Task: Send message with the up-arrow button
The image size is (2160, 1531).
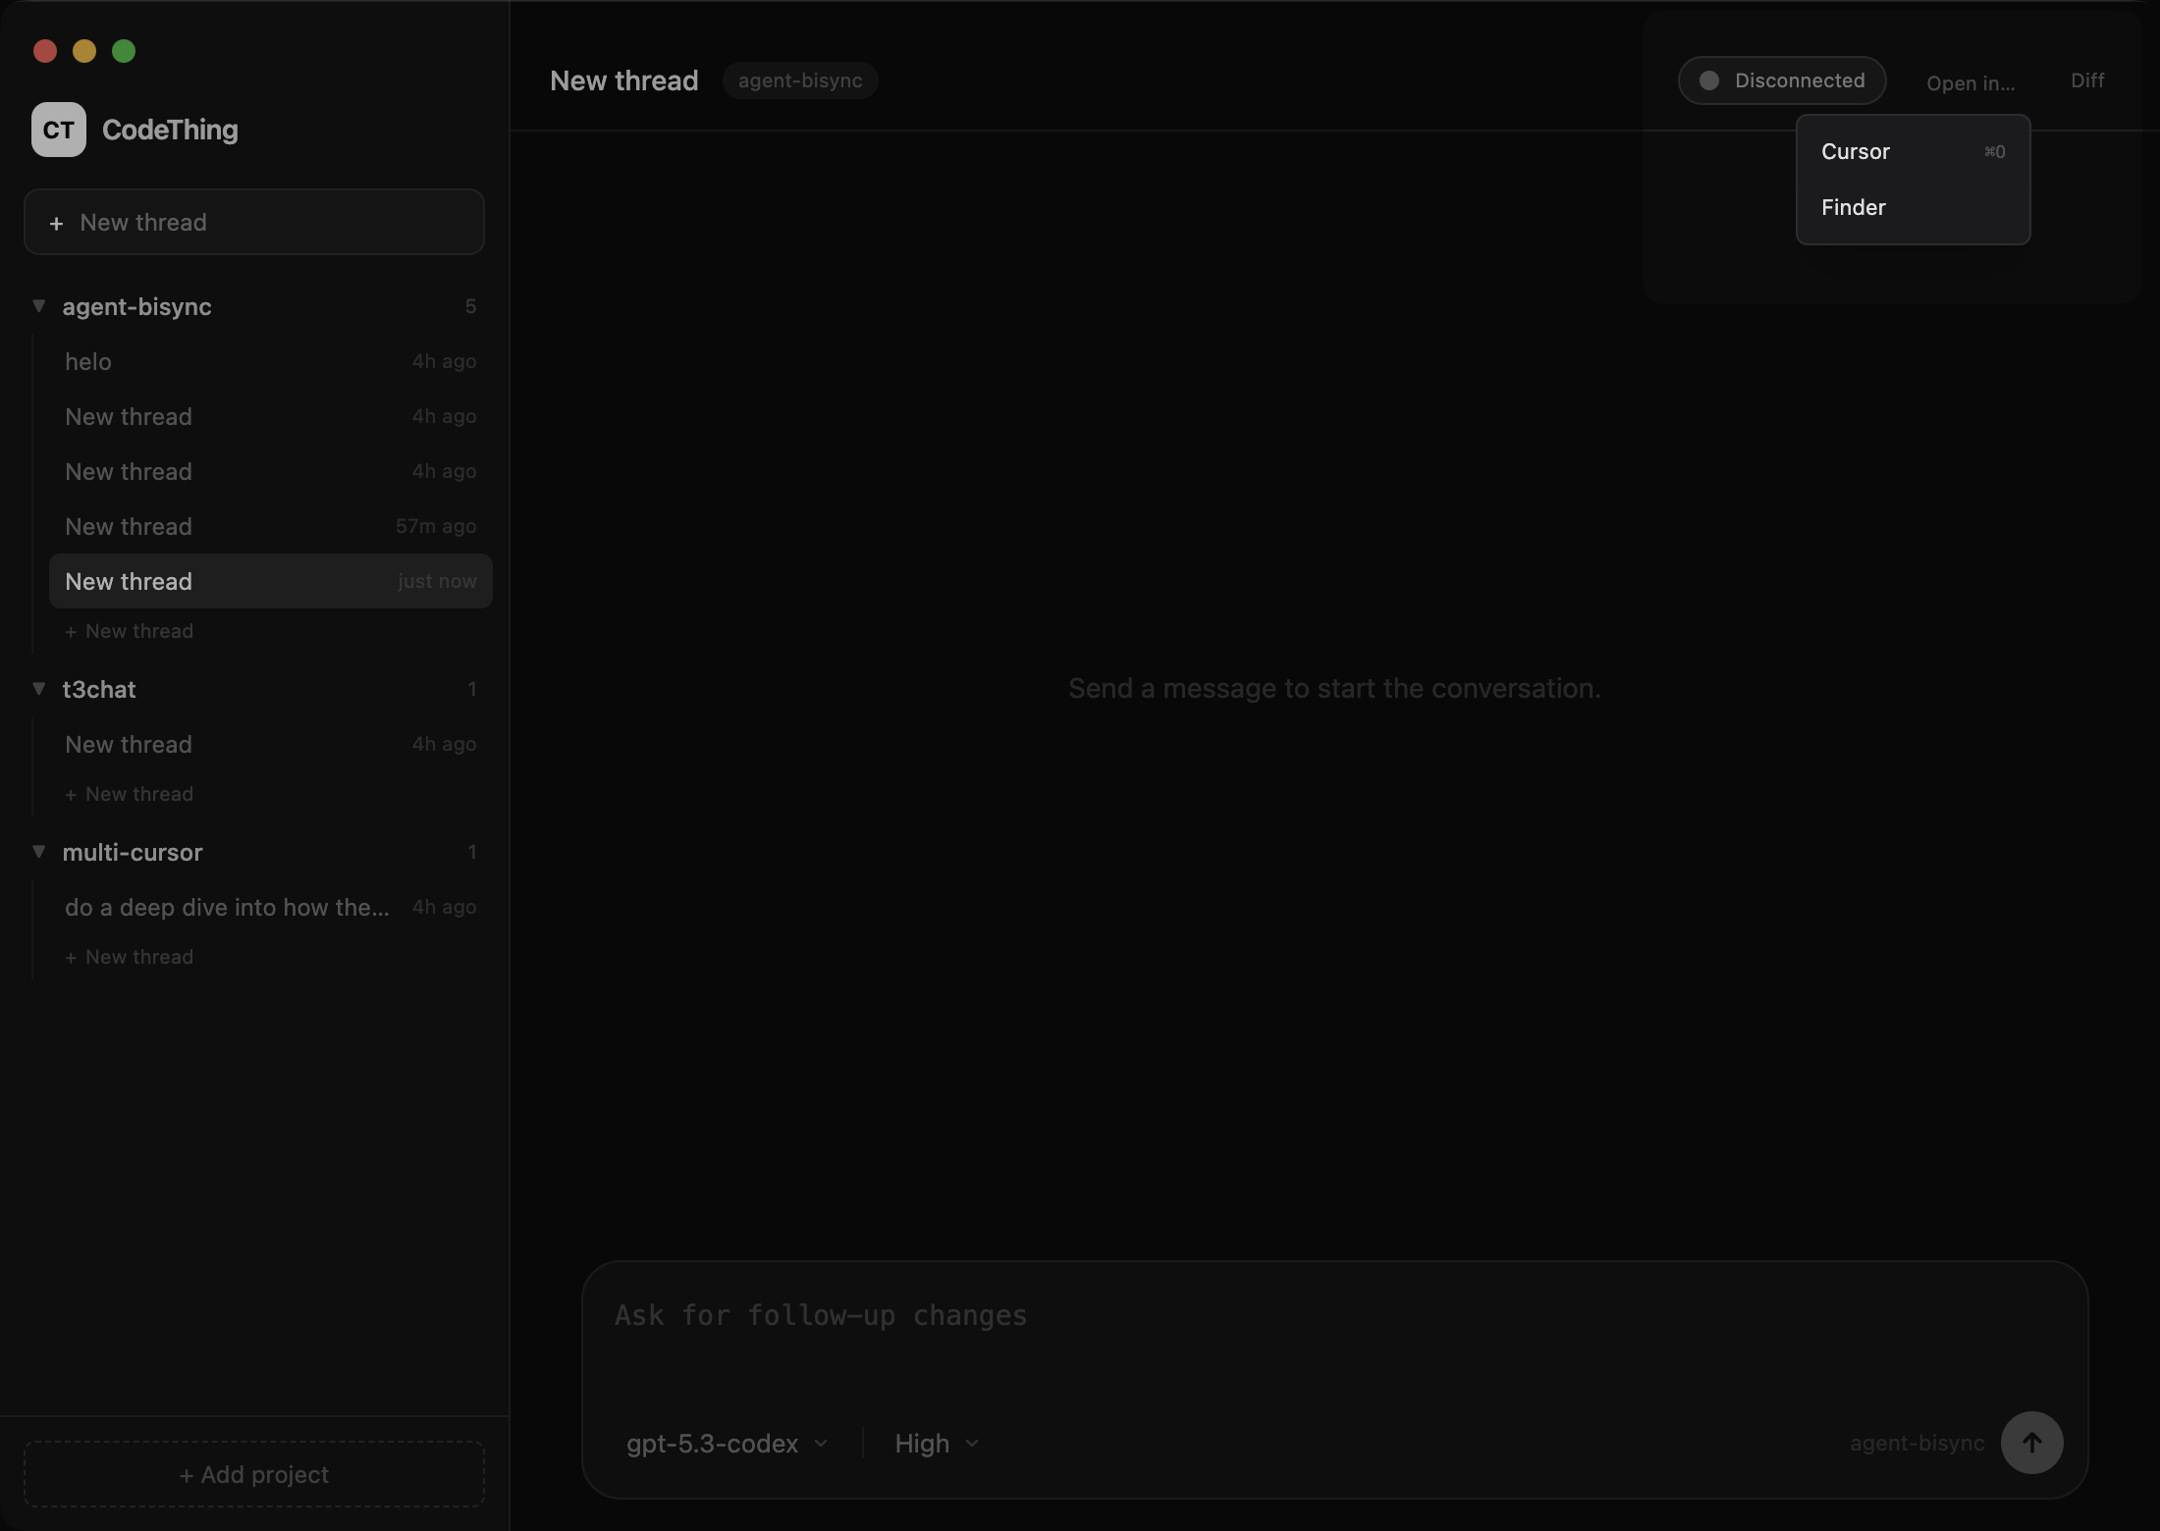Action: [2031, 1443]
